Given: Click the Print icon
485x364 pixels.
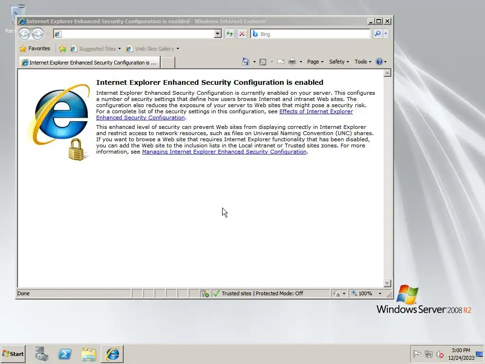Looking at the screenshot, I should pos(292,62).
